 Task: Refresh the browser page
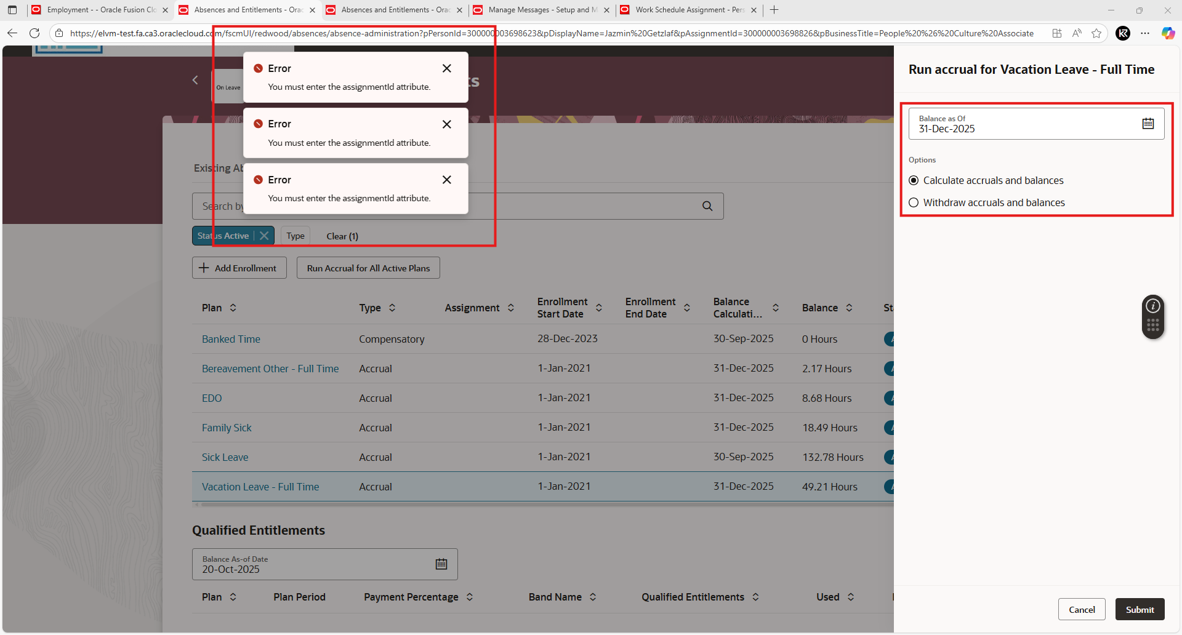click(x=35, y=33)
